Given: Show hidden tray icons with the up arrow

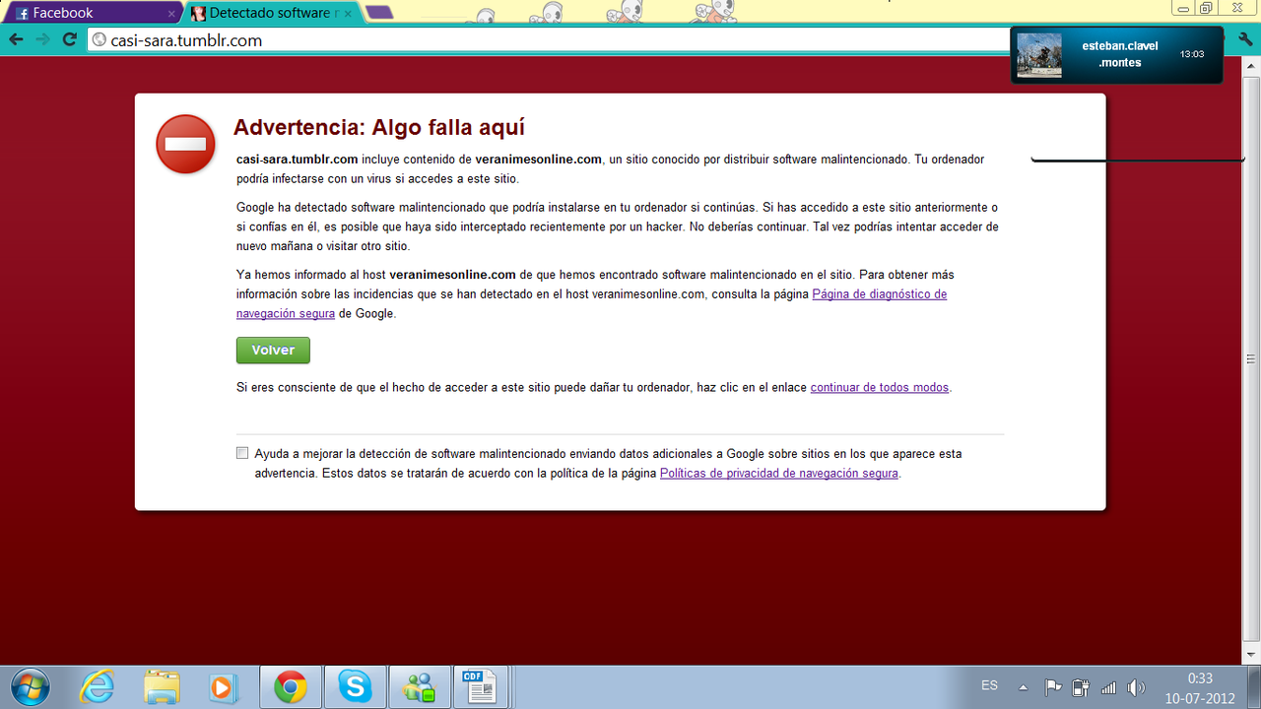Looking at the screenshot, I should click(1023, 687).
